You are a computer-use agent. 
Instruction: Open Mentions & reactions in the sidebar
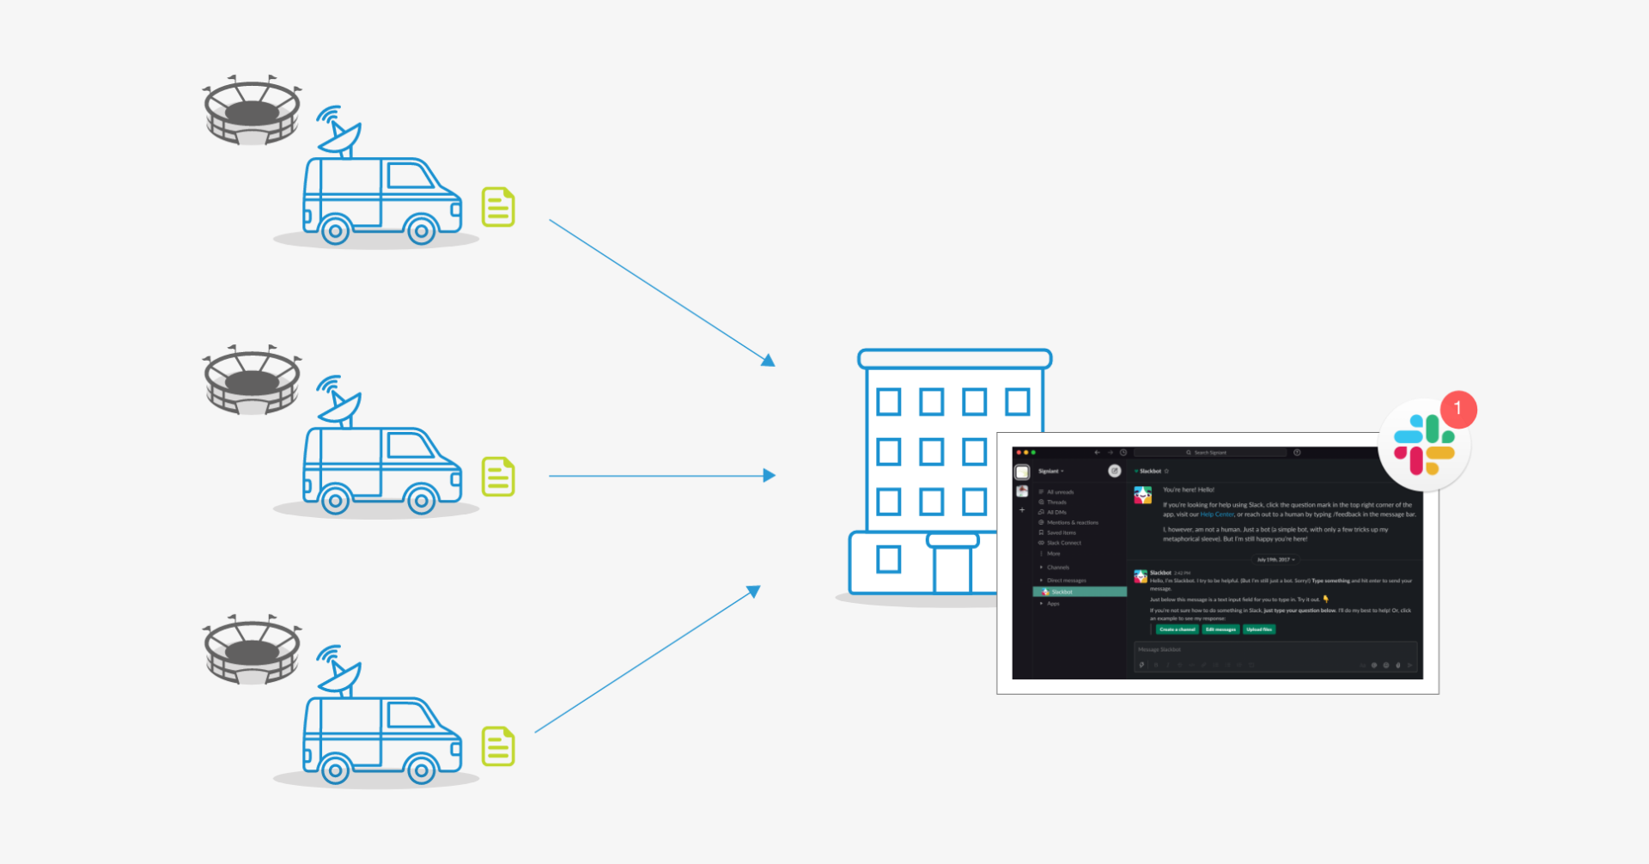click(1068, 523)
